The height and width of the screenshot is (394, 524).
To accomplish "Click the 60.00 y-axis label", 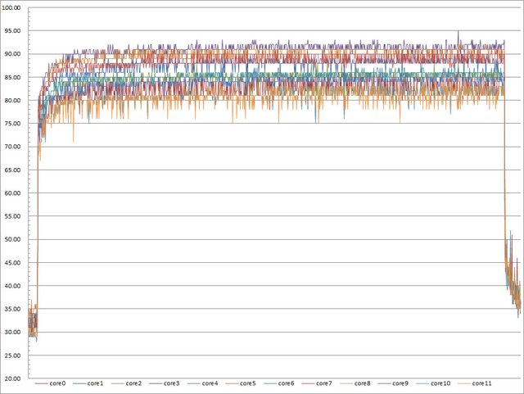I will click(14, 193).
